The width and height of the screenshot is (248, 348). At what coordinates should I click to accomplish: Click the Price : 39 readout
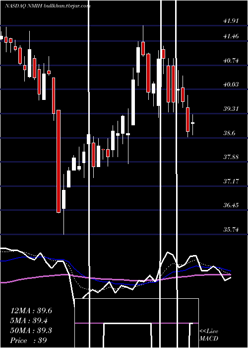(x=29, y=341)
